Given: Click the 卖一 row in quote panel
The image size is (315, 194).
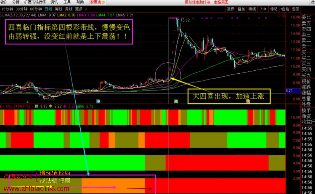Looking at the screenshot, I should pos(306,46).
